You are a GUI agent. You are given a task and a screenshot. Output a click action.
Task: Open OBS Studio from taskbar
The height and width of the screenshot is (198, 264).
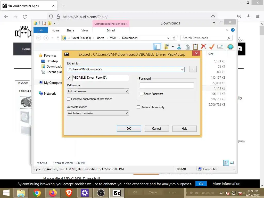(101, 193)
